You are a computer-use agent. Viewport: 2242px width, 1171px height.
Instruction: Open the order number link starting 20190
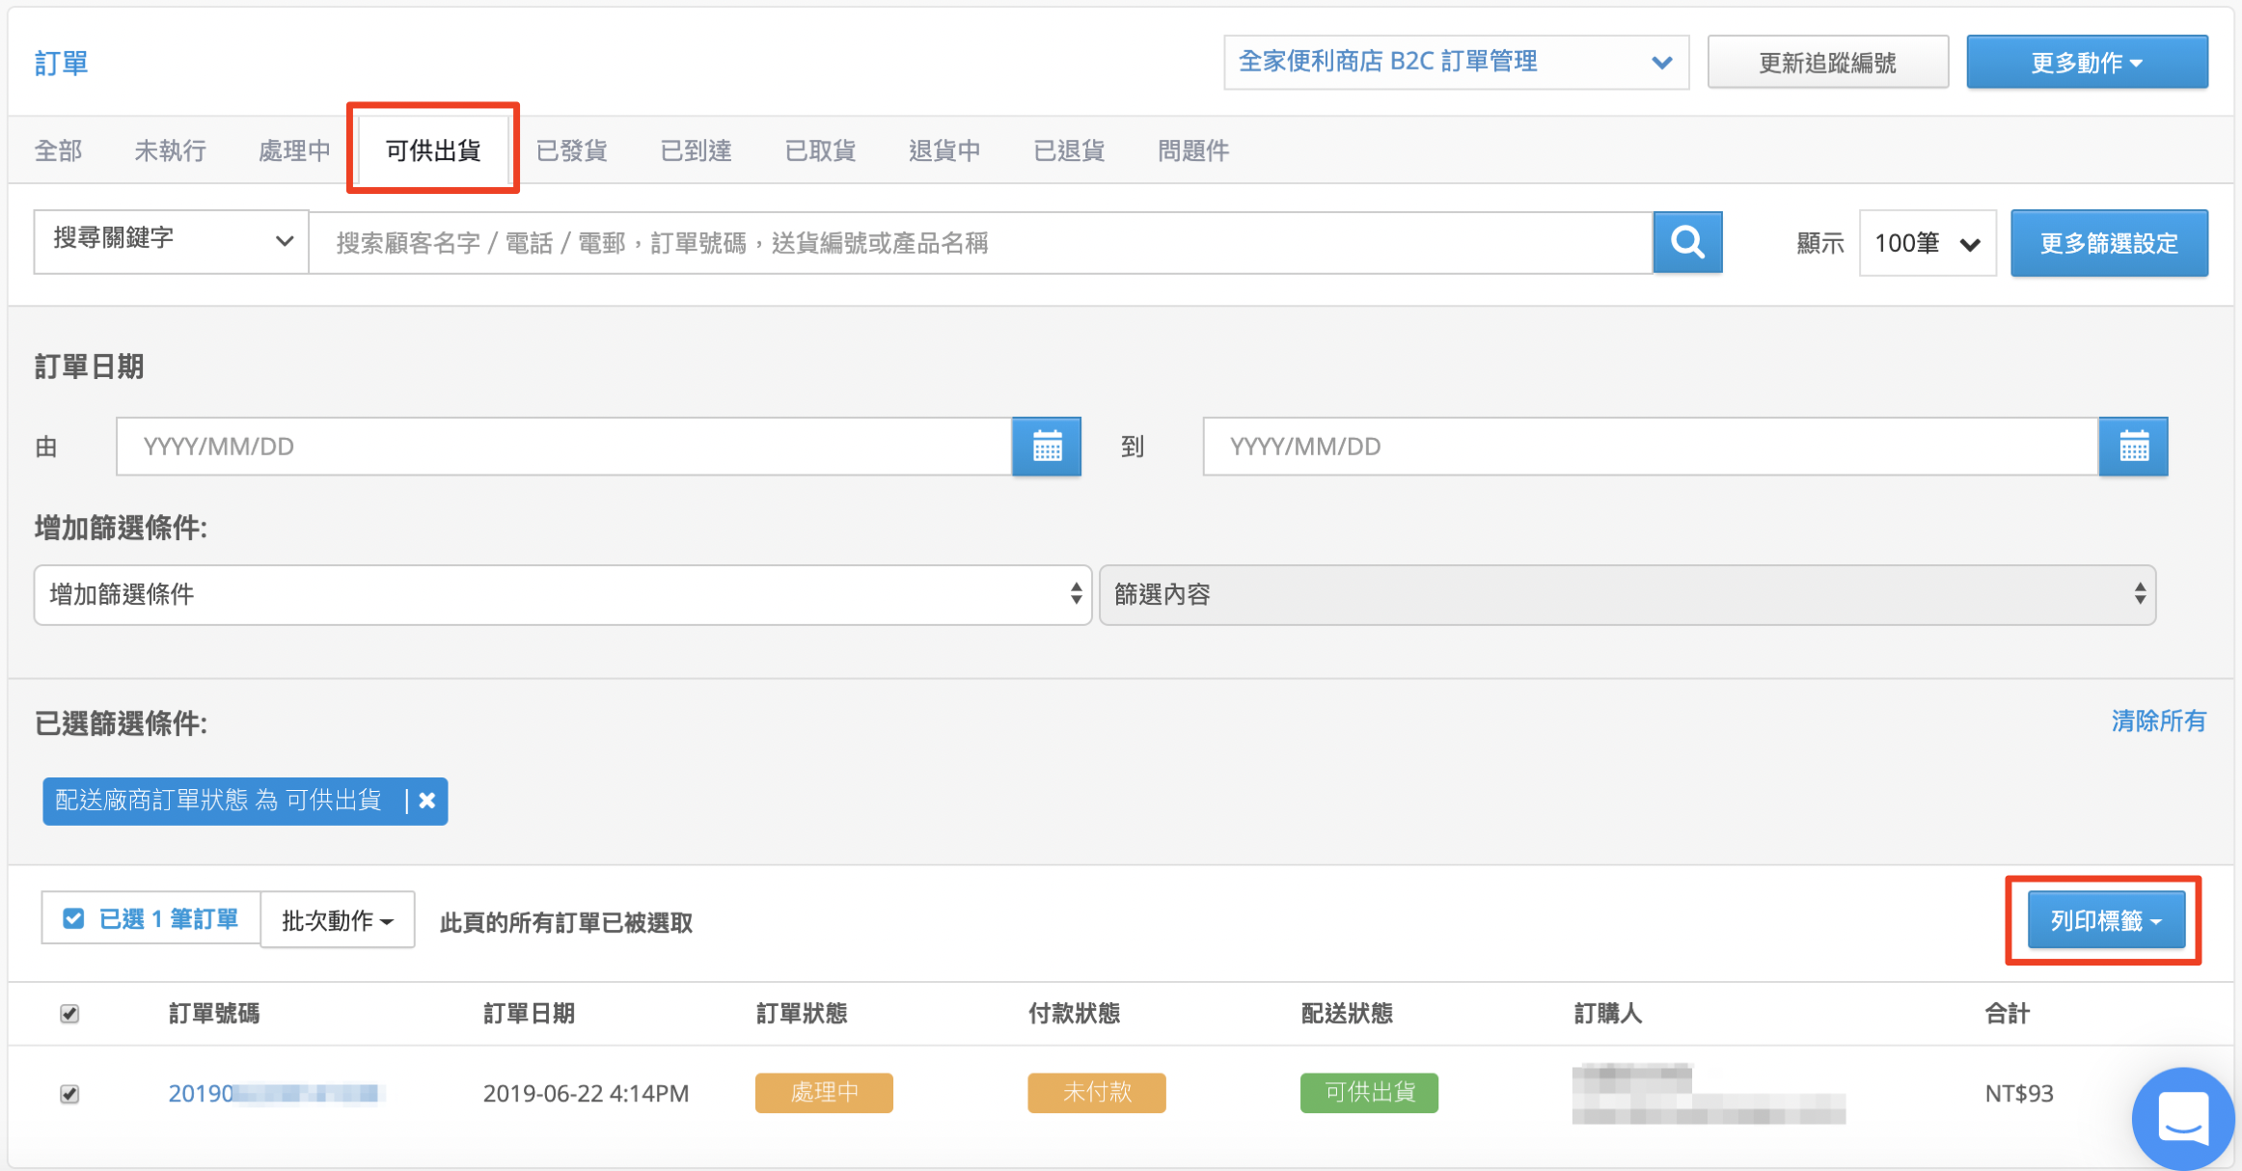tap(276, 1094)
